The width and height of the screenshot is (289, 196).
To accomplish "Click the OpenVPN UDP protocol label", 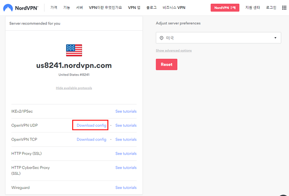I will [x=25, y=125].
